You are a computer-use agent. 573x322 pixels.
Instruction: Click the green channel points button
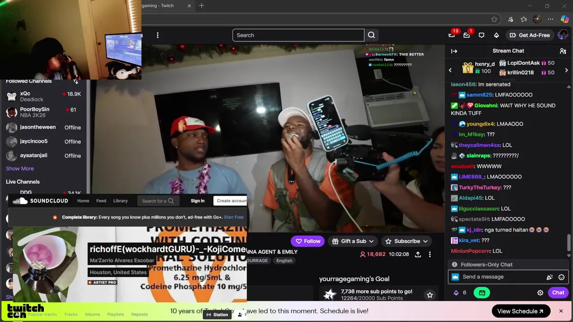pos(482,292)
